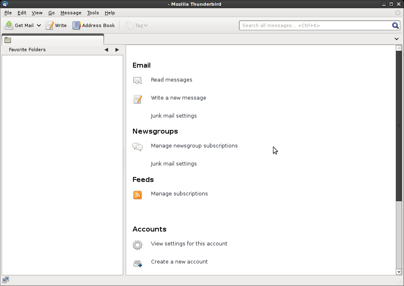Click Manage subscriptions under Feeds
This screenshot has width=404, height=286.
coord(179,194)
